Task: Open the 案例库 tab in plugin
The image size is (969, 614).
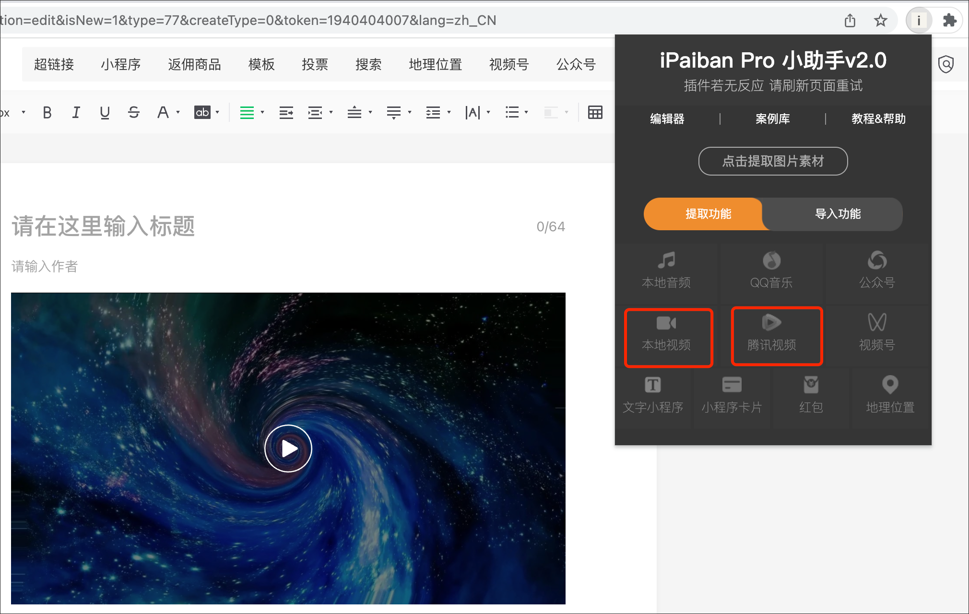Action: coord(772,119)
